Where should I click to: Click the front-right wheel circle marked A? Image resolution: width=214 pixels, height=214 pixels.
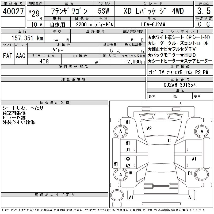click(202, 131)
